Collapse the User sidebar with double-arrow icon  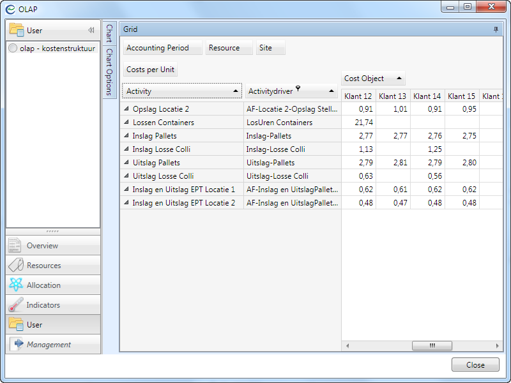91,30
